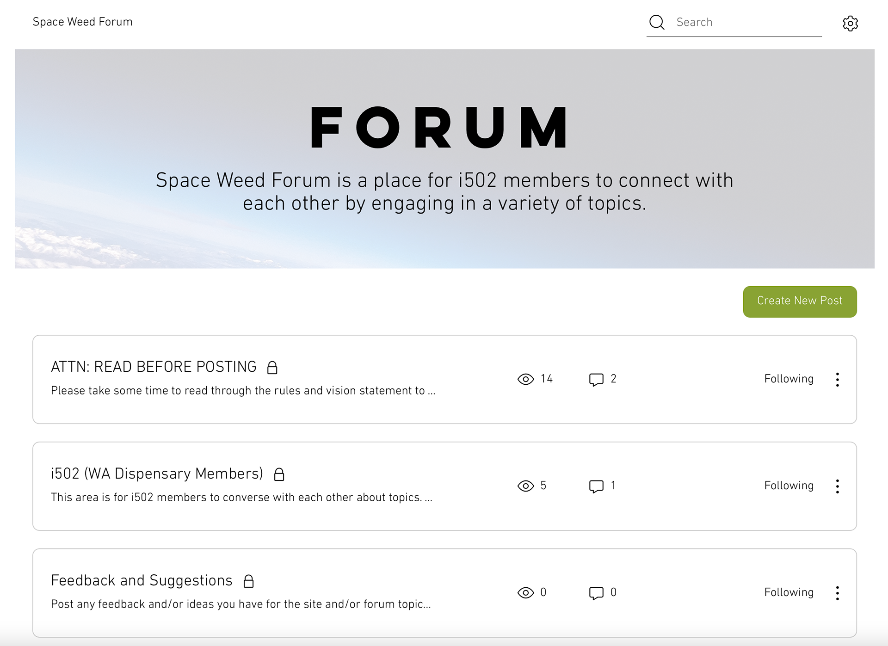The image size is (888, 646).
Task: Toggle Following on ATTN: READ BEFORE POSTING
Action: click(789, 379)
